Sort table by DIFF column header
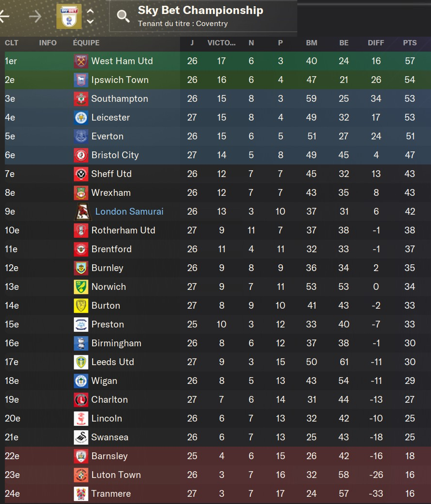Viewport: 431px width, 504px height. coord(376,43)
